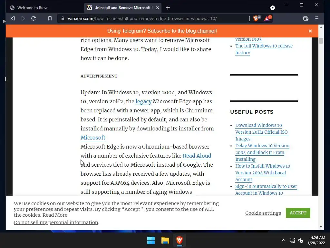Viewport: 330px width, 248px height.
Task: Click the Brave icon on the taskbar
Action: point(179,240)
